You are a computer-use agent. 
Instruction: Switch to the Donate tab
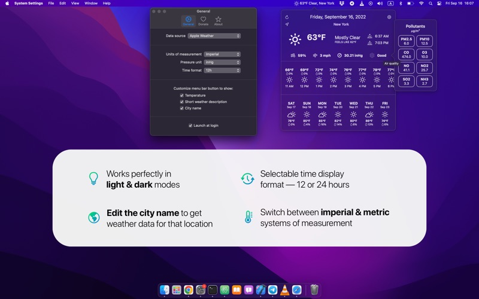point(203,21)
